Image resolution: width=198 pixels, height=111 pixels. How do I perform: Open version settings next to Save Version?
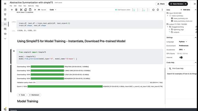click(x=186, y=4)
